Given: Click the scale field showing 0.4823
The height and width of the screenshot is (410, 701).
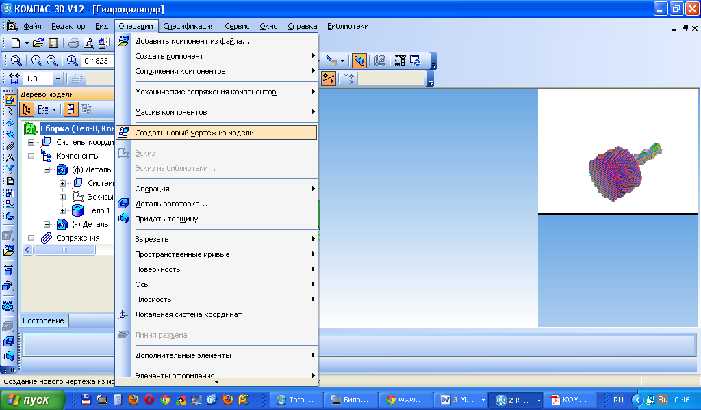Looking at the screenshot, I should coord(99,61).
